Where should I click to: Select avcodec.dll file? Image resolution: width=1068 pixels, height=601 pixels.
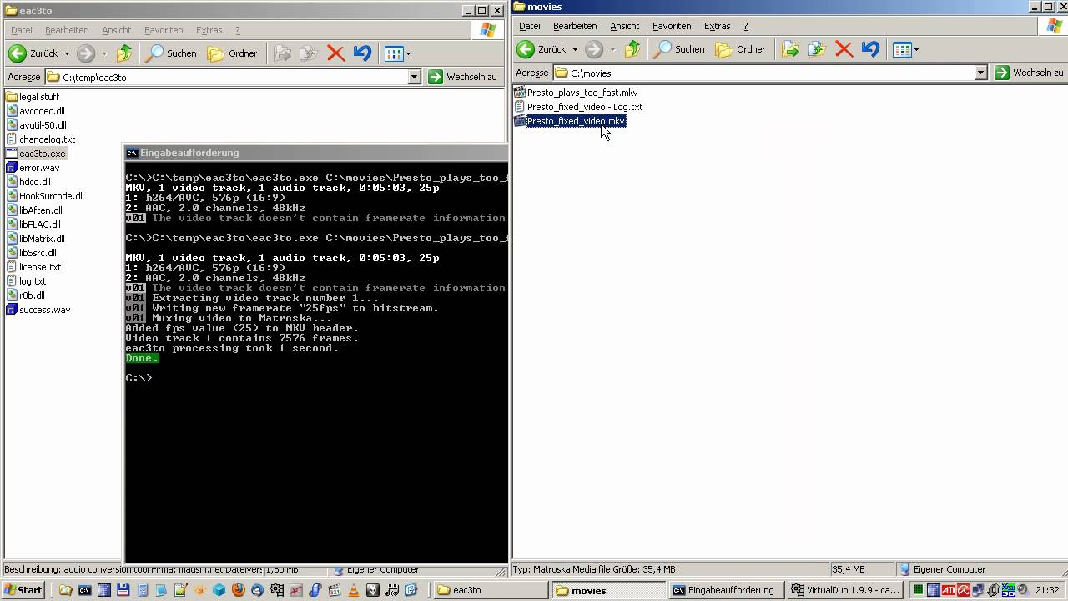coord(35,111)
